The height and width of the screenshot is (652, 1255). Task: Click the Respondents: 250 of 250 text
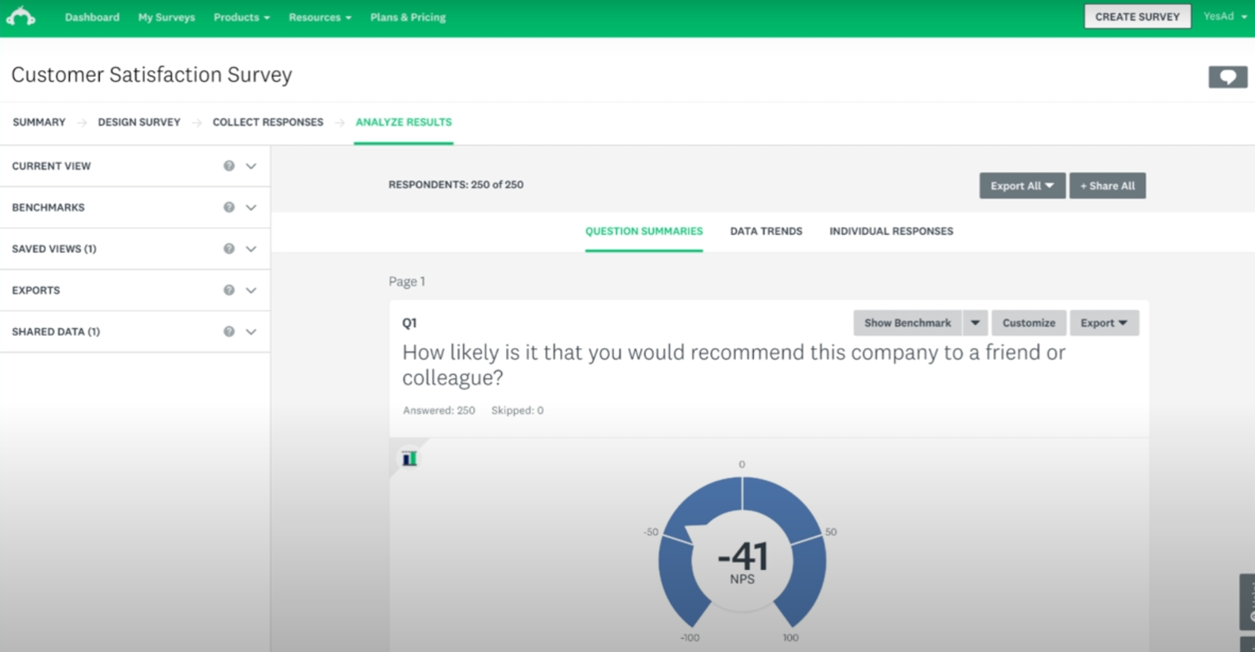tap(456, 185)
